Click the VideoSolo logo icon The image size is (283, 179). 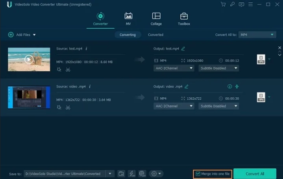pyautogui.click(x=9, y=4)
